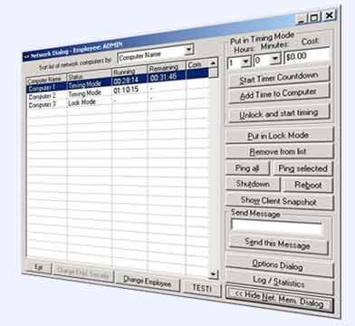Click Remove from list button

point(279,151)
